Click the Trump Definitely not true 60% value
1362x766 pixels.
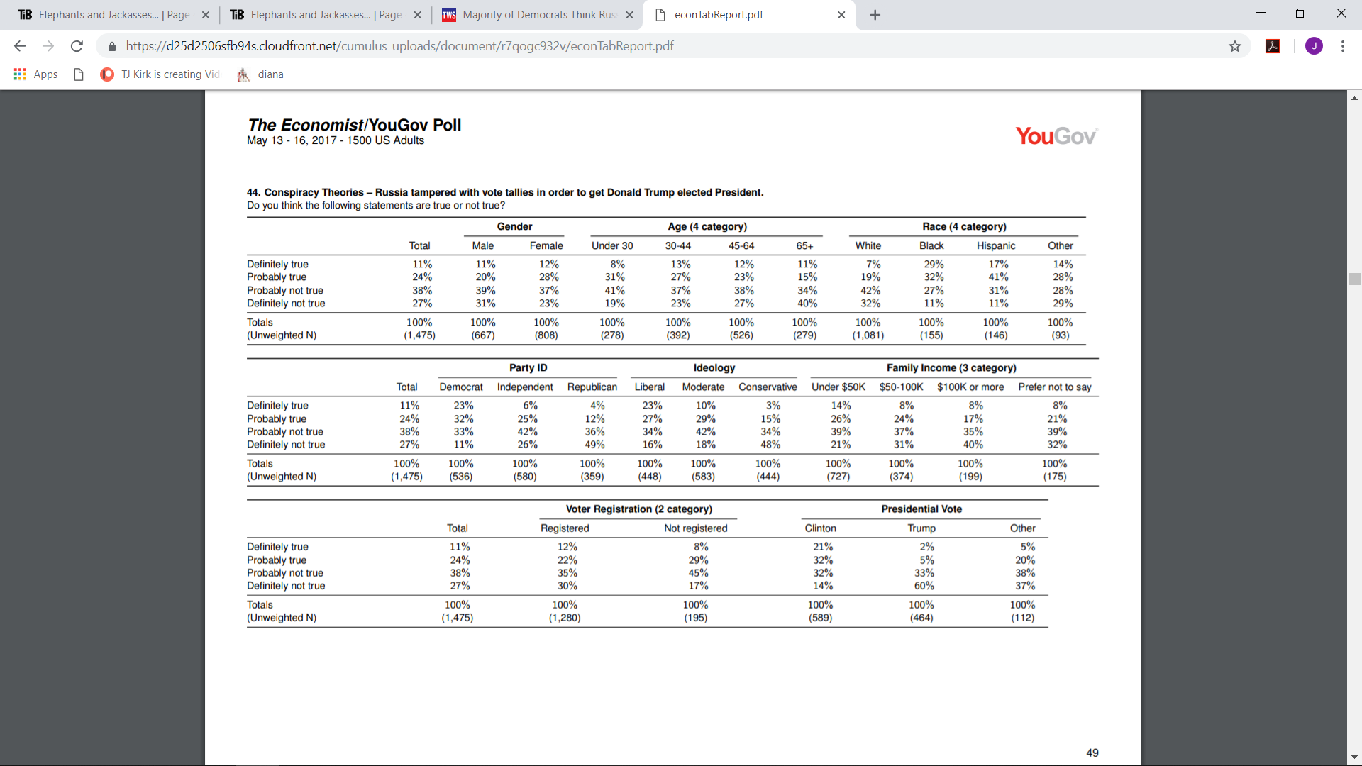[x=924, y=586]
